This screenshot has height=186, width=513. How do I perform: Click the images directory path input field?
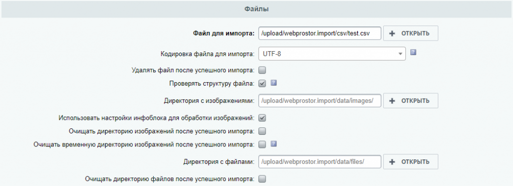pyautogui.click(x=320, y=101)
